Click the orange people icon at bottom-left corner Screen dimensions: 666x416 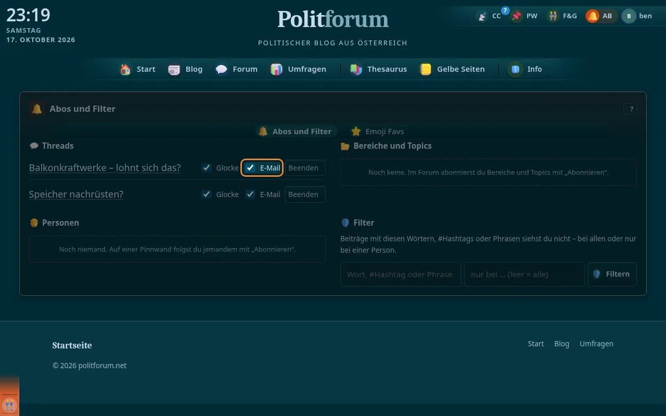point(9,405)
